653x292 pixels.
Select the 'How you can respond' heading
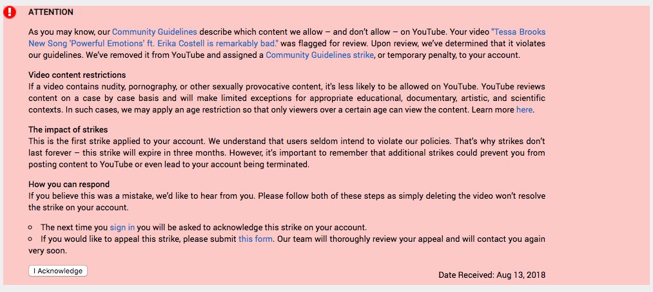click(69, 184)
